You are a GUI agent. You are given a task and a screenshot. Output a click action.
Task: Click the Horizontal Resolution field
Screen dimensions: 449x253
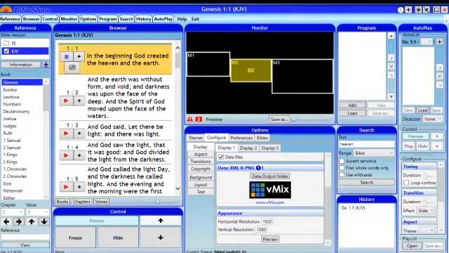(267, 221)
